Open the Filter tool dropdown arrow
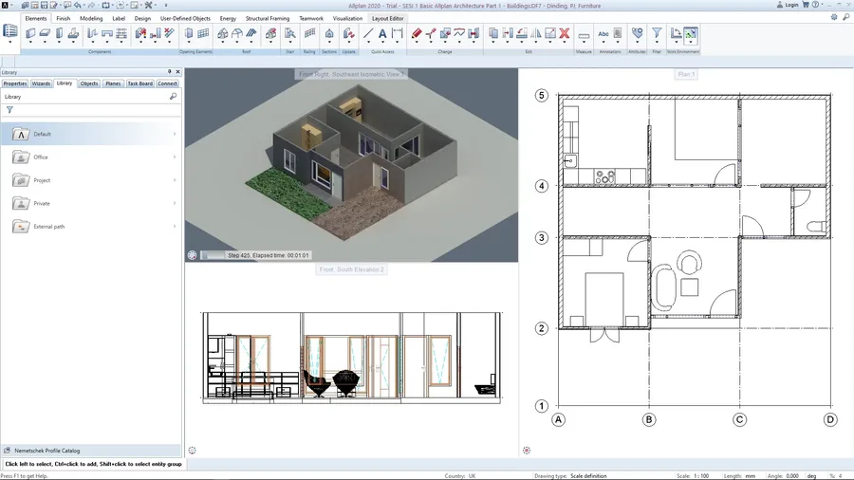 [x=657, y=43]
